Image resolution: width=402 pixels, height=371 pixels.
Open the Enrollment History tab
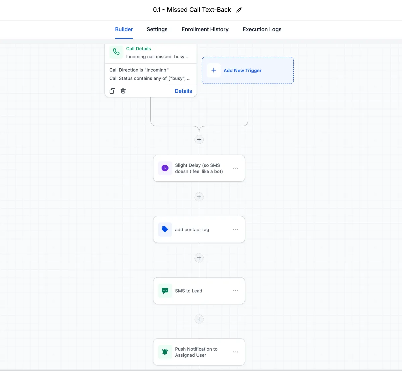[x=205, y=29]
